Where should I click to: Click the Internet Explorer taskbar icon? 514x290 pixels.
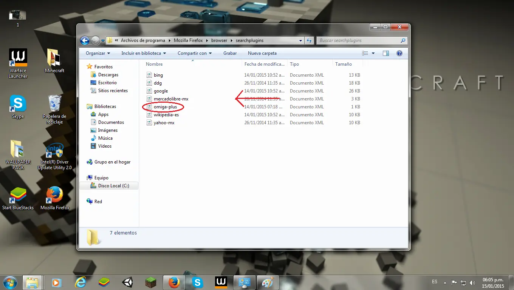pos(81,282)
